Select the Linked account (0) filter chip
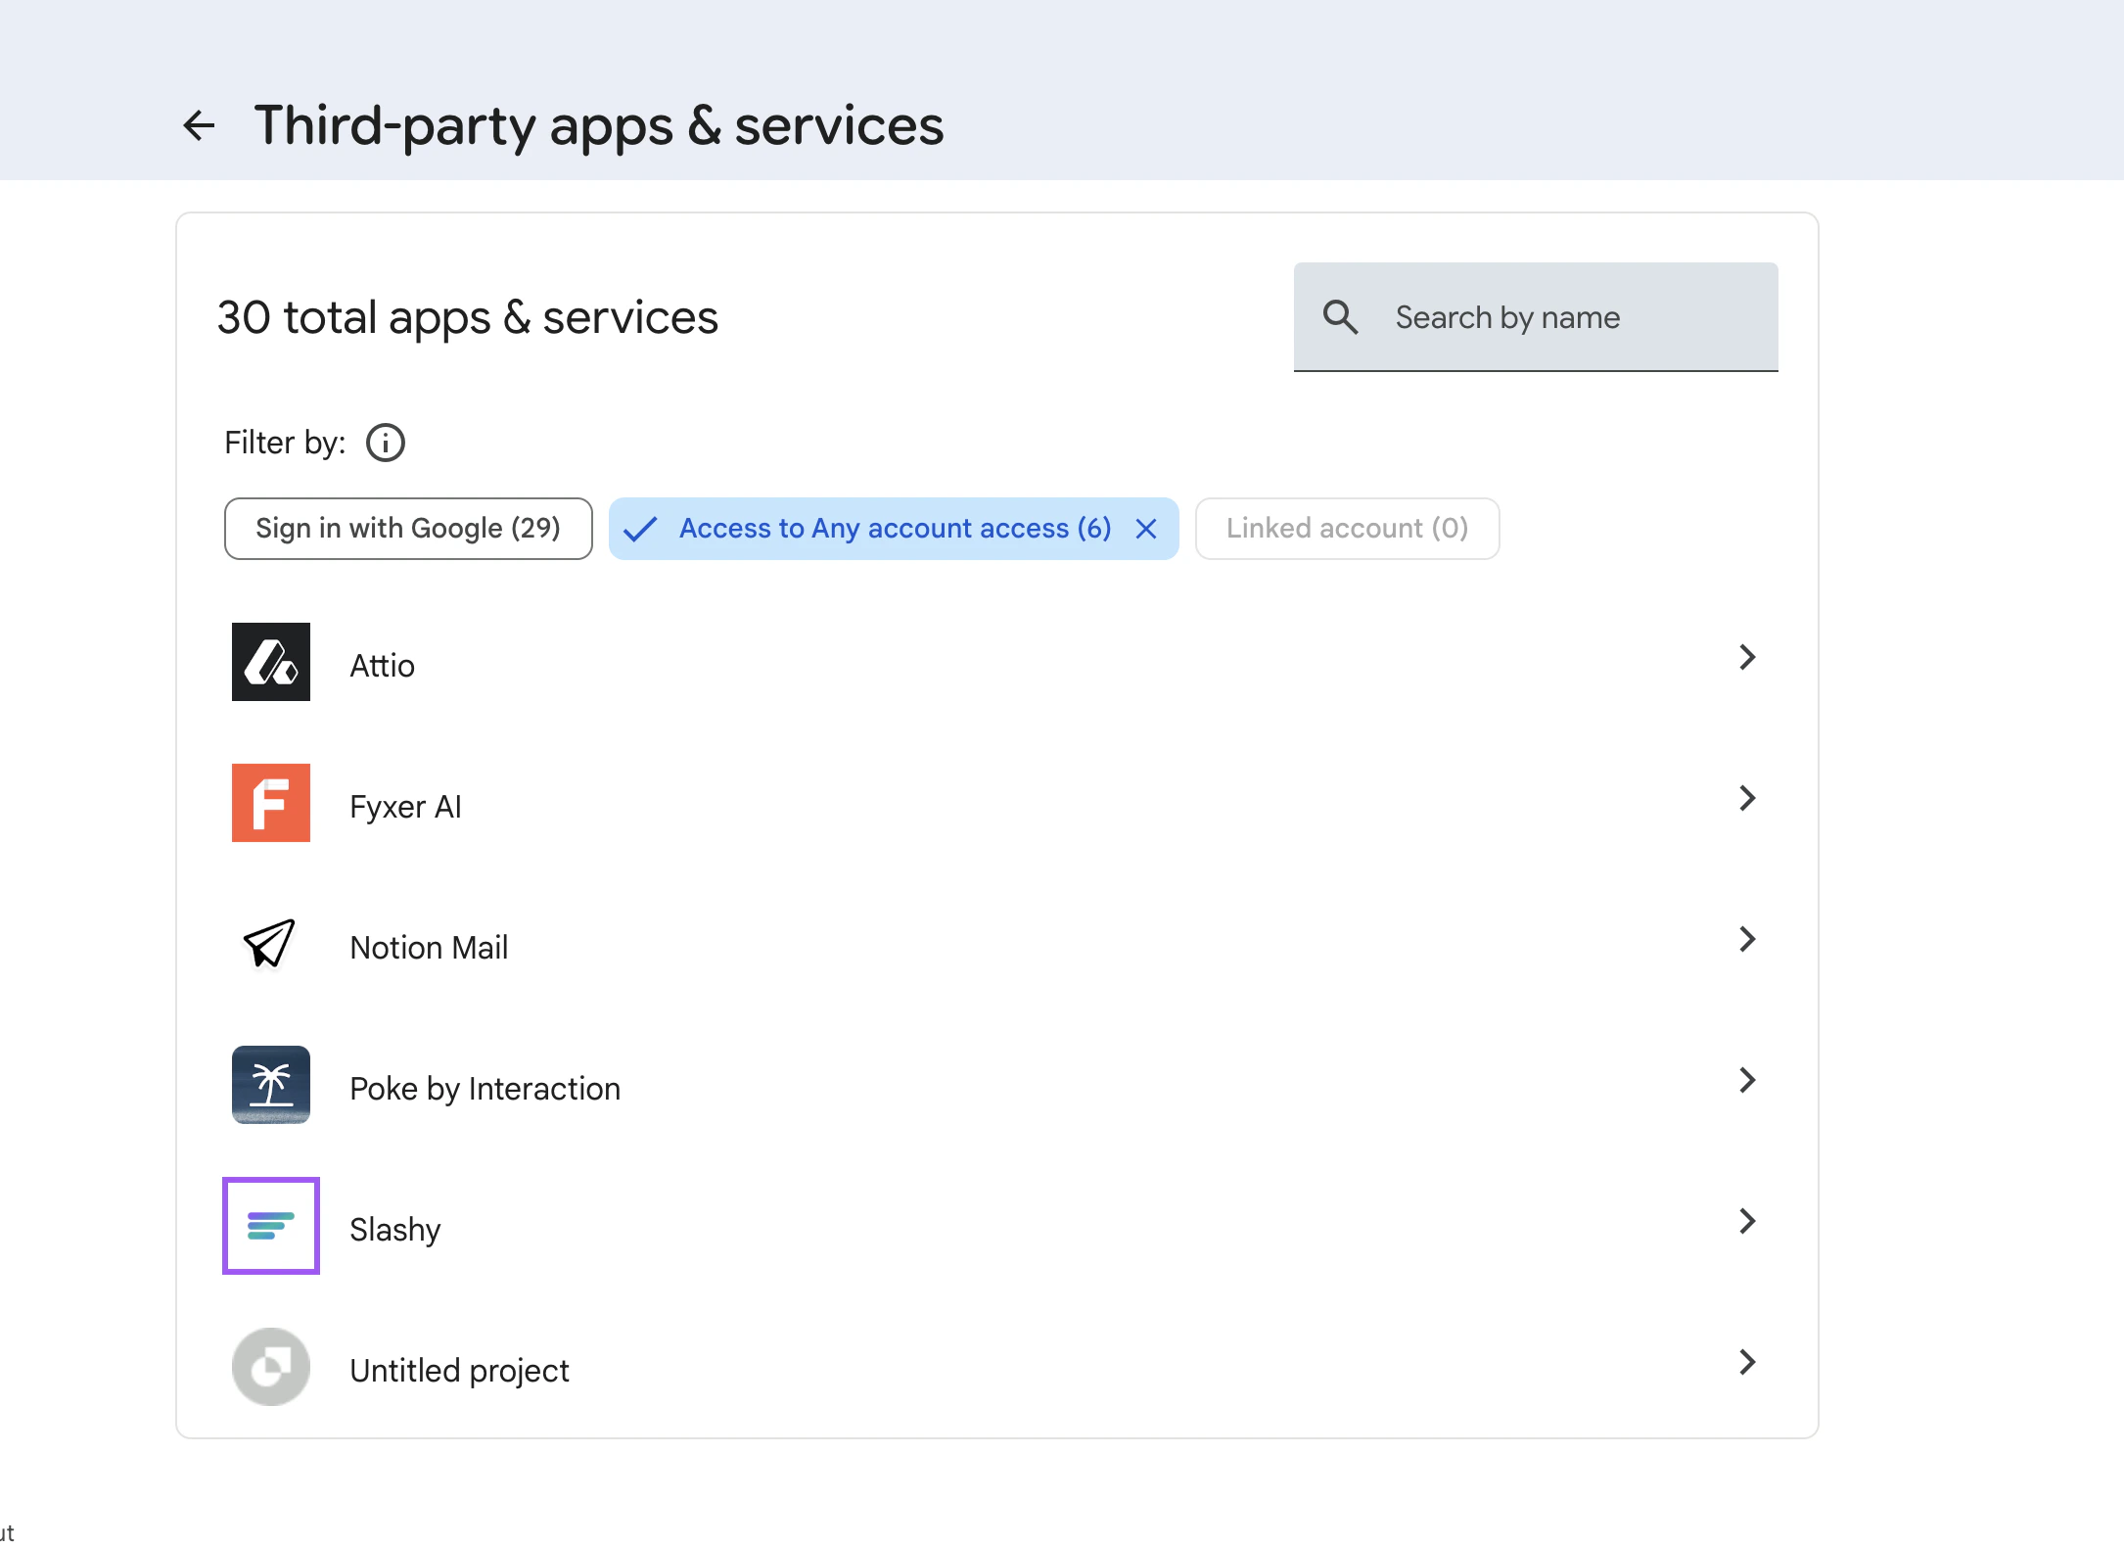This screenshot has height=1547, width=2124. 1347,529
